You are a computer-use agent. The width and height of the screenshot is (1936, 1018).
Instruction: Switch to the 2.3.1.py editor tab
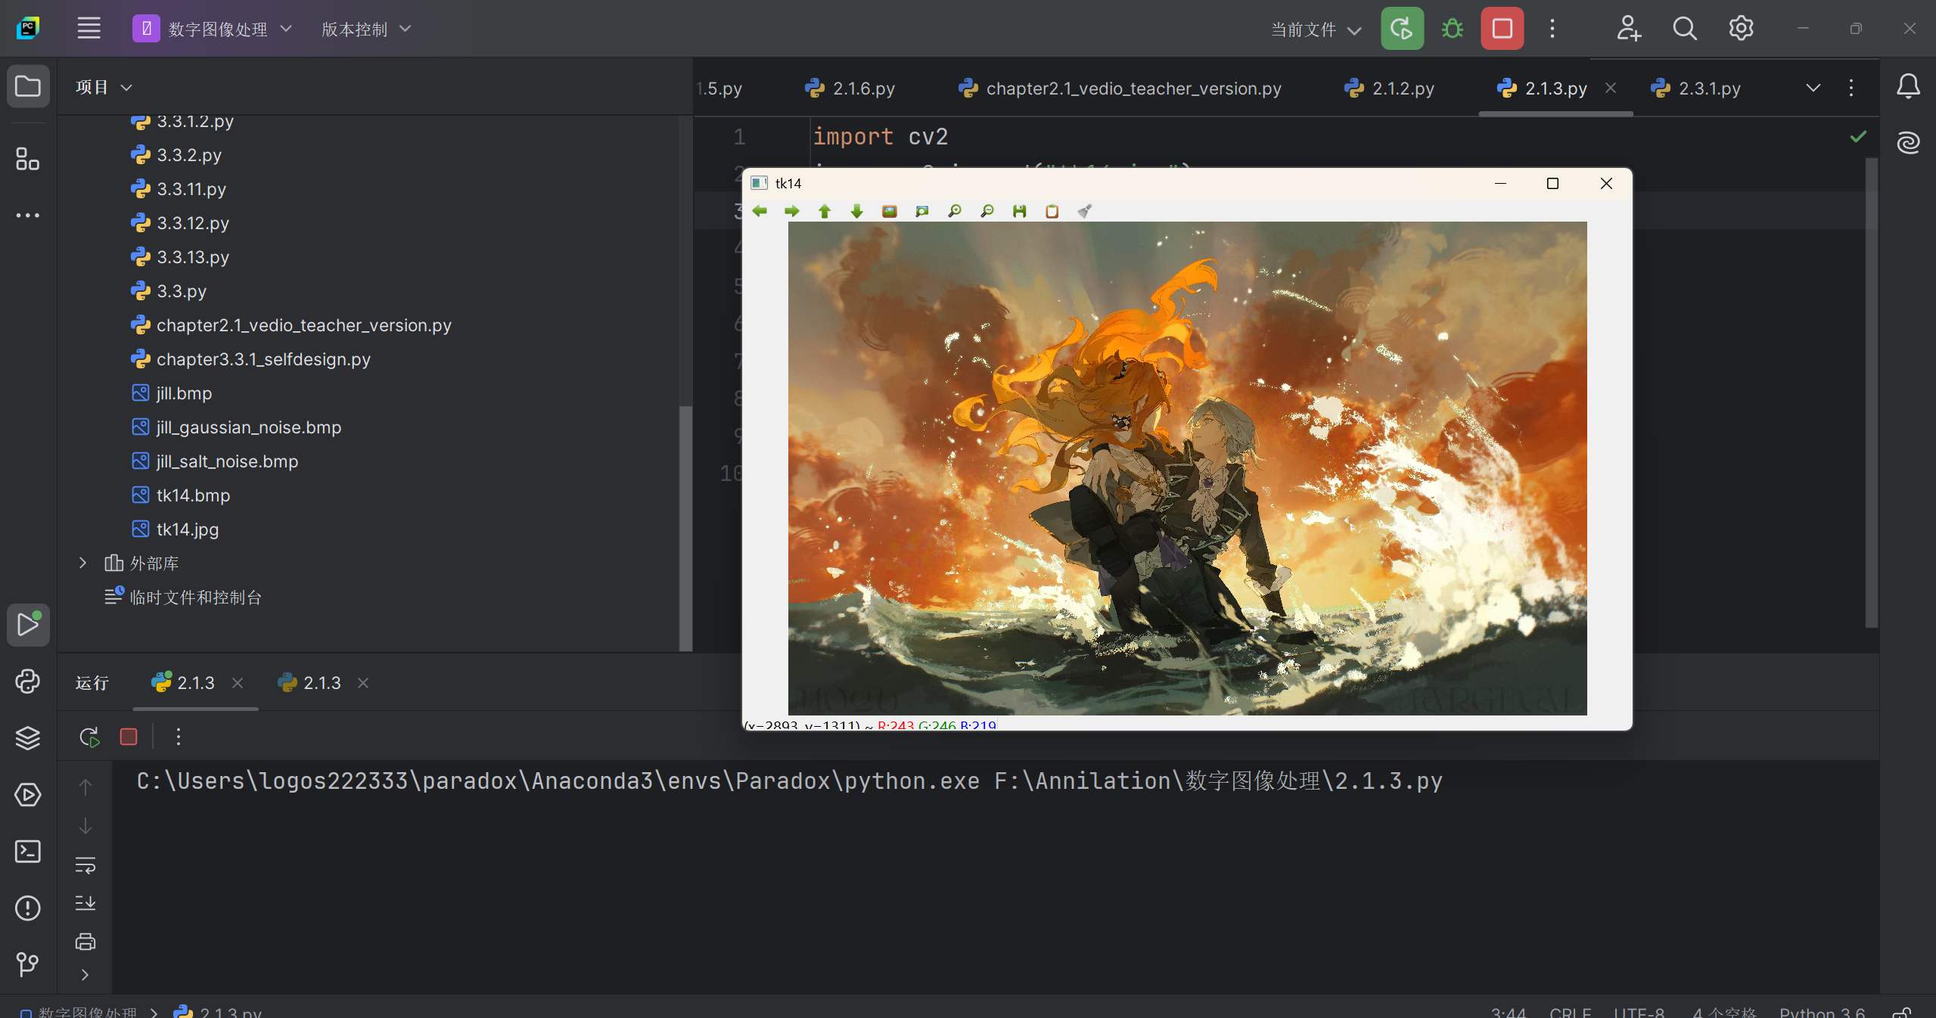pos(1695,88)
